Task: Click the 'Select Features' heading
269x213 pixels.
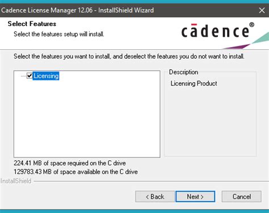Action: [32, 24]
